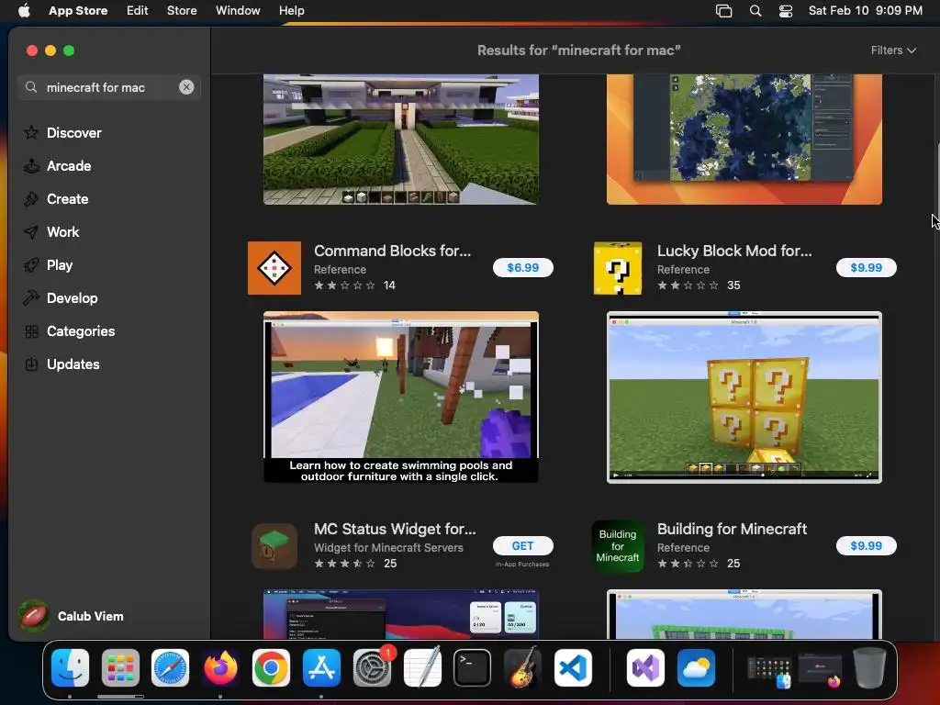Open Calub Viem account profile

pos(71,616)
